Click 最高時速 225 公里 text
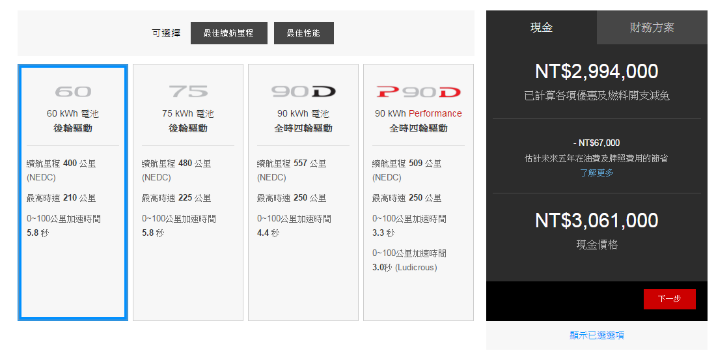Image resolution: width=716 pixels, height=353 pixels. coord(176,198)
